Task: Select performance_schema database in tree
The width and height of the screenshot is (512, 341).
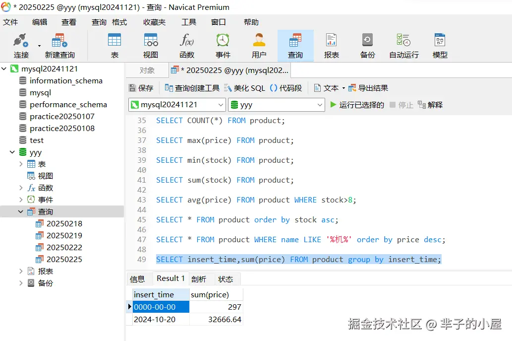Action: point(68,105)
